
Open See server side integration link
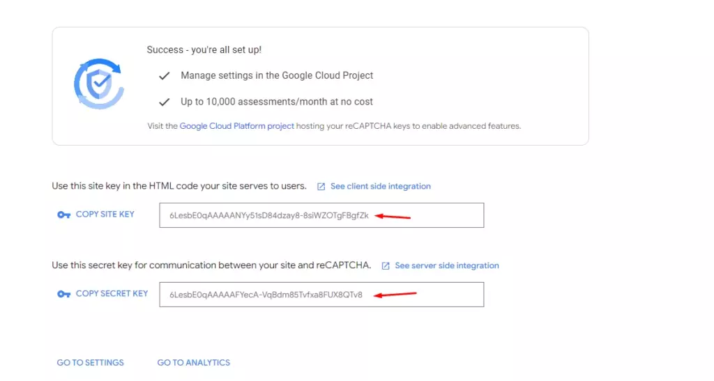pyautogui.click(x=446, y=266)
